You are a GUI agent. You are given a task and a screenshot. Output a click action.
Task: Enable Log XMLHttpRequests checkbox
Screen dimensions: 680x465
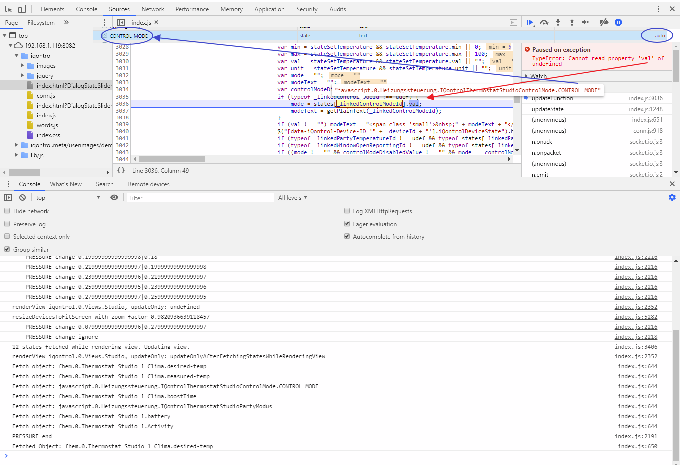pyautogui.click(x=347, y=211)
